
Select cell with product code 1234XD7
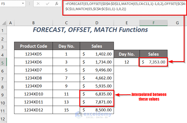33,70
